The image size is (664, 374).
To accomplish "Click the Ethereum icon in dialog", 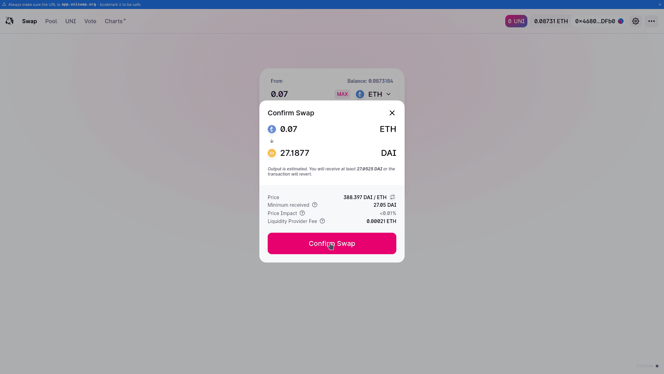I will 272,129.
